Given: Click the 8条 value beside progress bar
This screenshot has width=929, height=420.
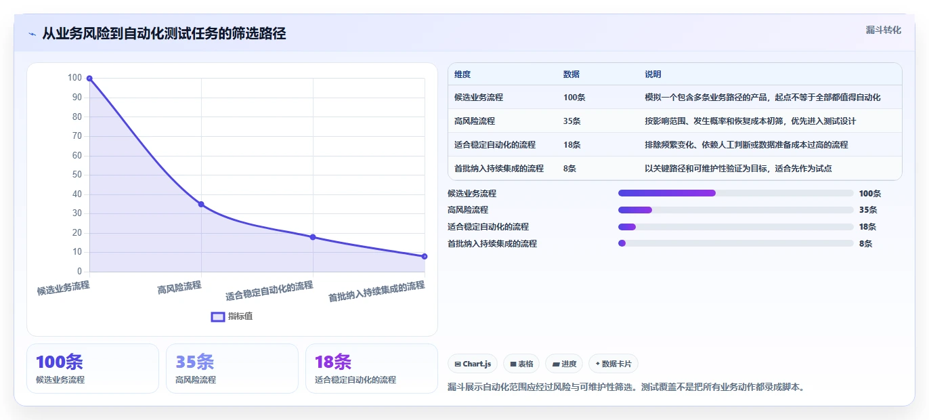Looking at the screenshot, I should 865,244.
